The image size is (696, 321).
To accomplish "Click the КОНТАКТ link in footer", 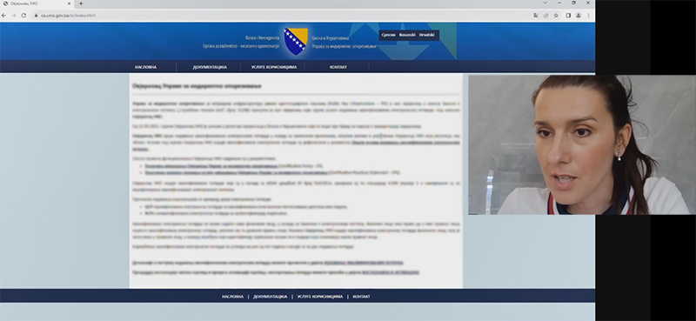I will (x=361, y=297).
